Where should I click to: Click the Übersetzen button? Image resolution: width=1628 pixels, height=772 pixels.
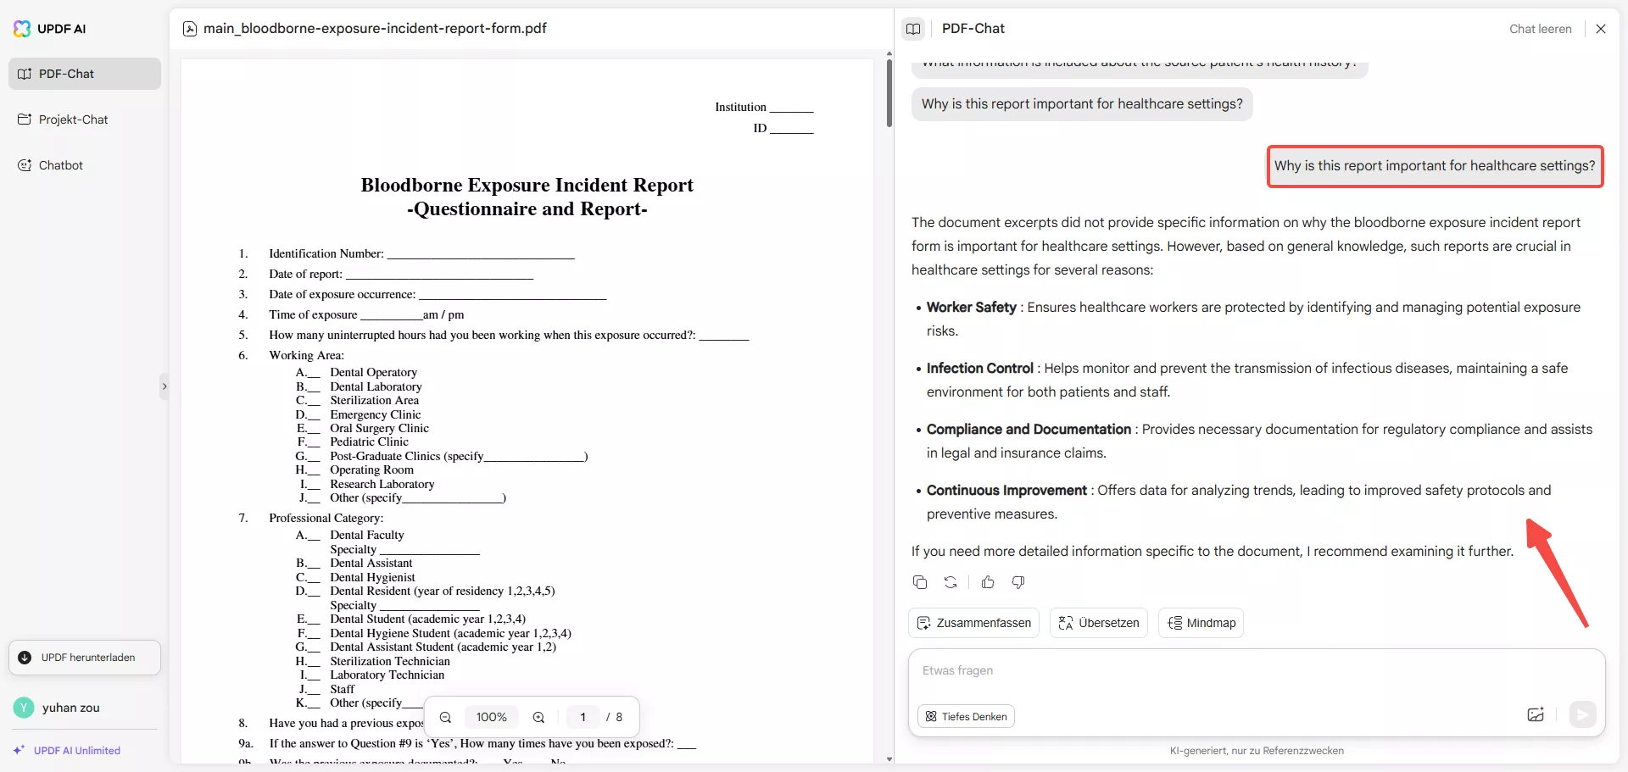pos(1099,623)
